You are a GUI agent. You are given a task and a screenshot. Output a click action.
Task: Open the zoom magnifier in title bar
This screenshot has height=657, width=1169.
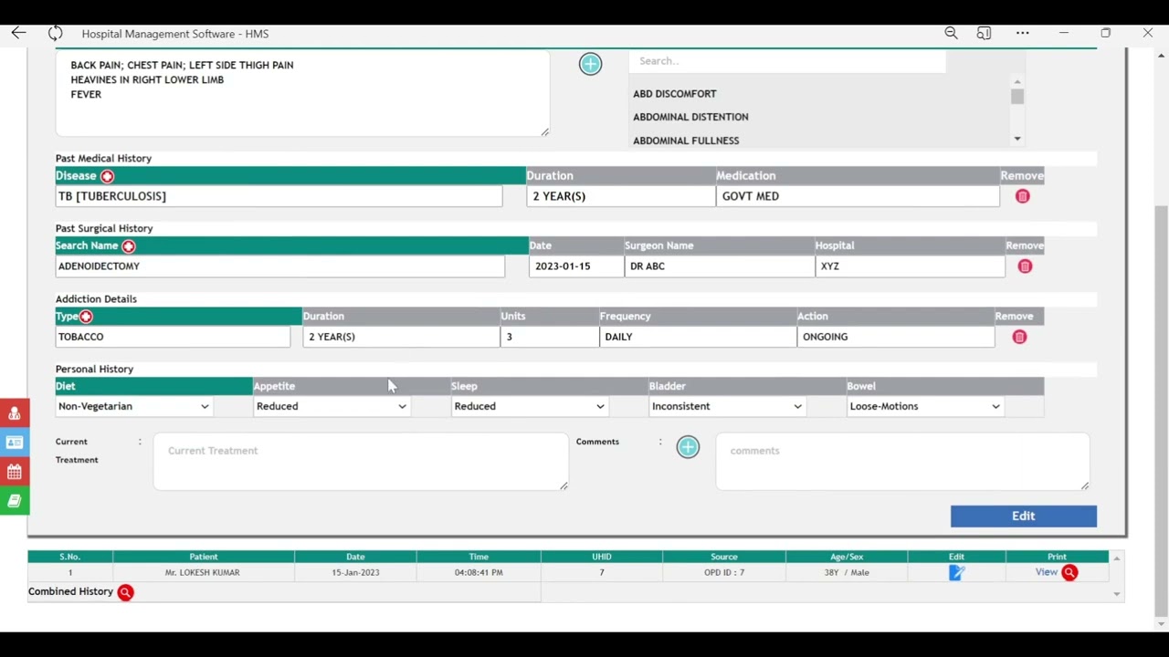[x=951, y=33]
